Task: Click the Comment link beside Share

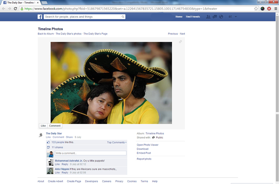Action: (x=58, y=137)
